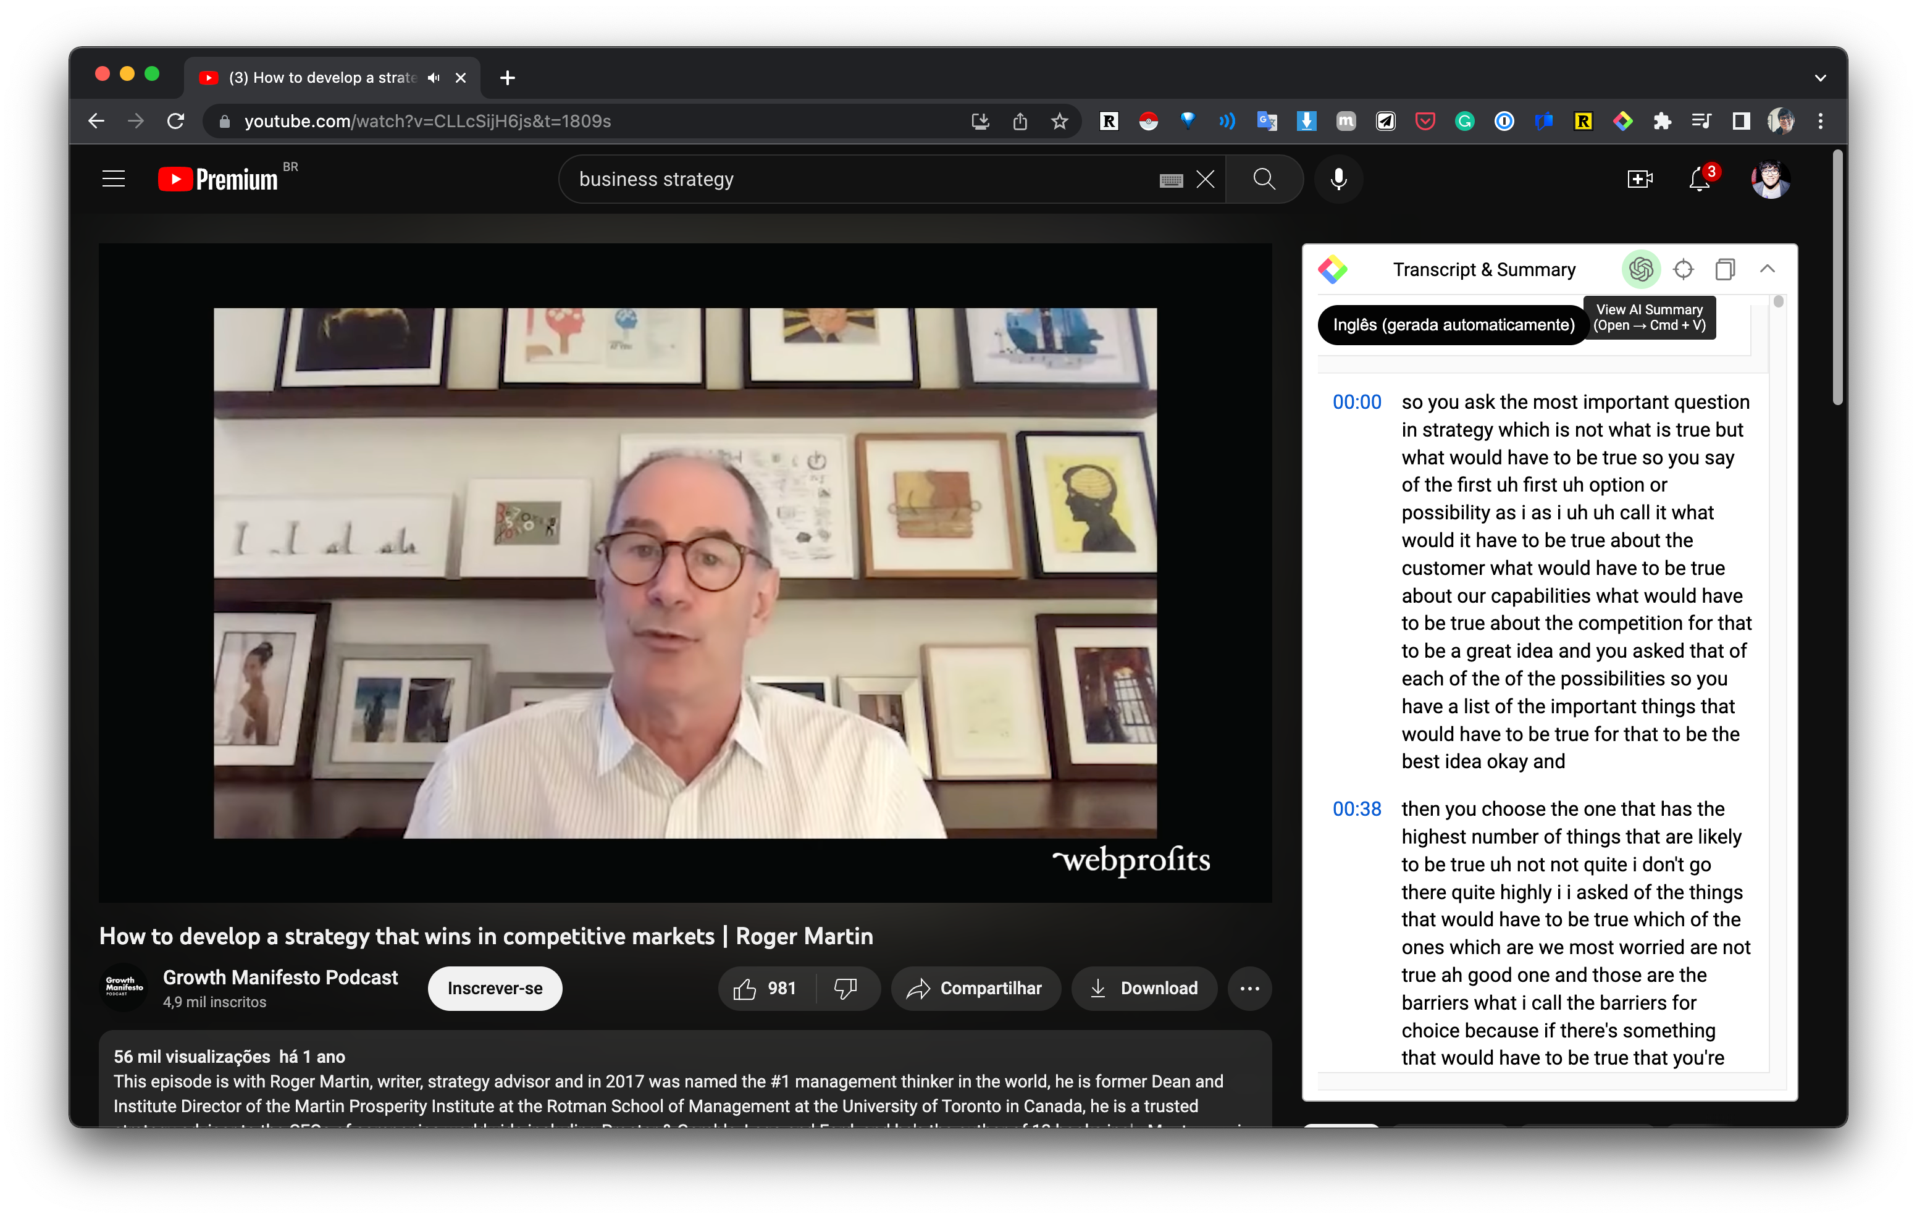This screenshot has width=1917, height=1219.
Task: Click the dislike button on the video
Action: click(x=846, y=988)
